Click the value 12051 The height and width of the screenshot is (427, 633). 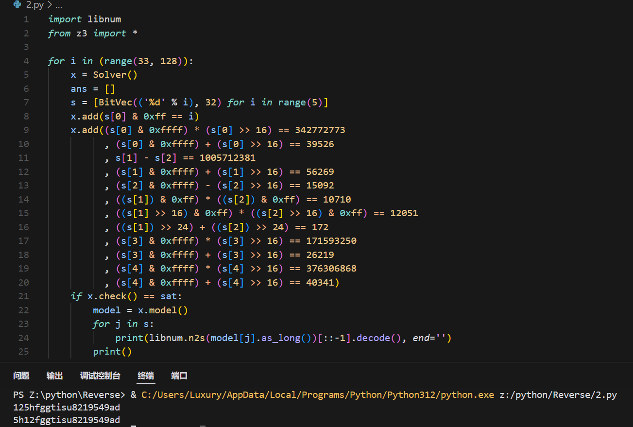point(404,213)
